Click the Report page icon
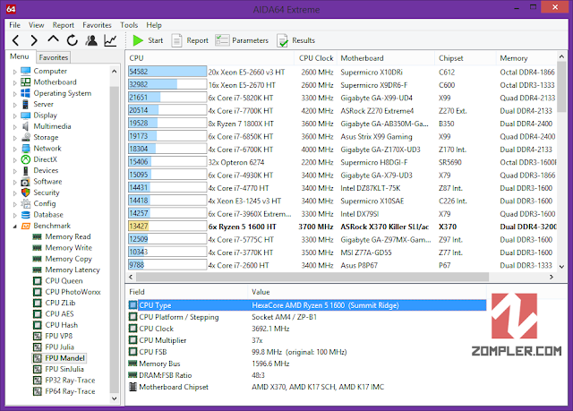 (177, 40)
